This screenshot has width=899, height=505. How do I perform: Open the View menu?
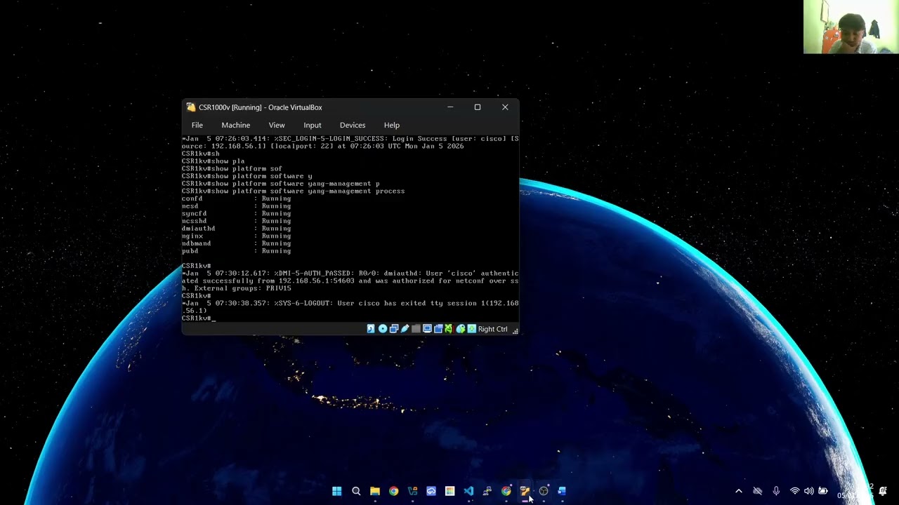click(277, 125)
